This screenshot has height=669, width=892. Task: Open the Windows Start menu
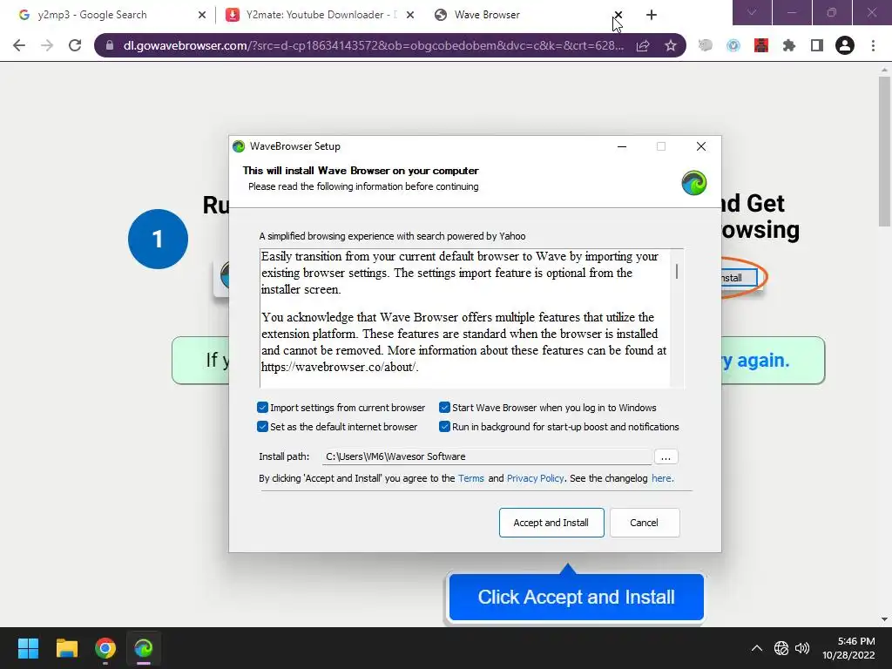click(x=28, y=648)
